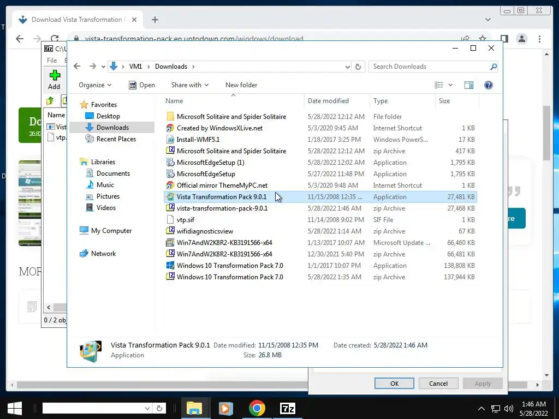Image resolution: width=559 pixels, height=419 pixels.
Task: Click 7-Zip up-folder arrow icon
Action: pos(50,101)
